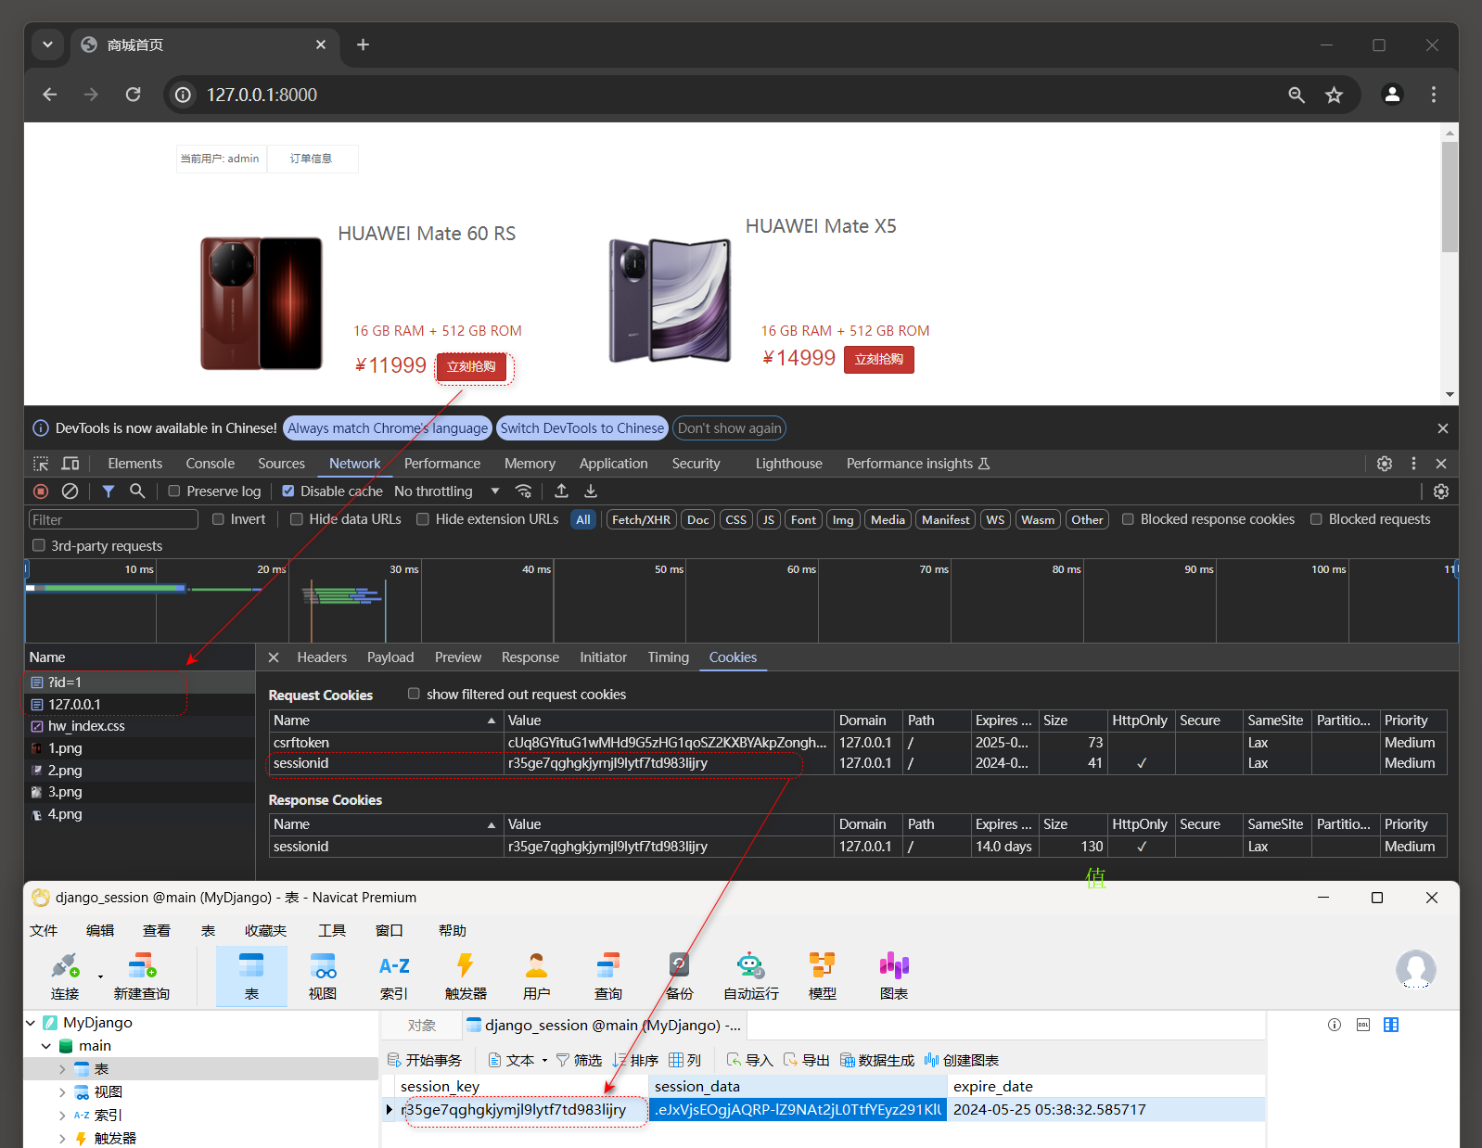
Task: Toggle Invert filter checkbox
Action: pyautogui.click(x=218, y=519)
